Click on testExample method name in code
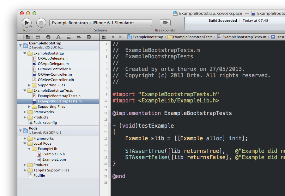Image resolution: width=285 pixels, height=196 pixels. [156, 126]
